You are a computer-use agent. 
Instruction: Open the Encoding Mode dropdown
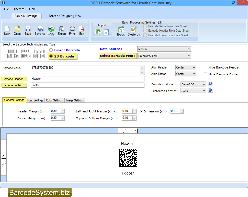(x=193, y=84)
